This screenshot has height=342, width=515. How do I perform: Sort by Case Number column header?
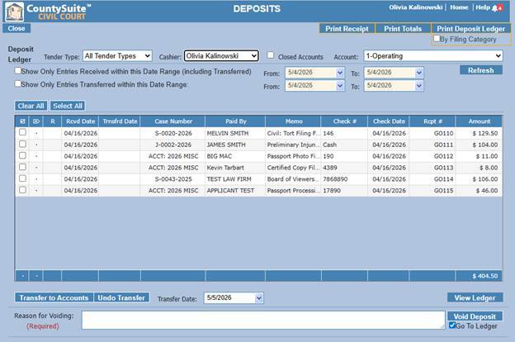(173, 121)
